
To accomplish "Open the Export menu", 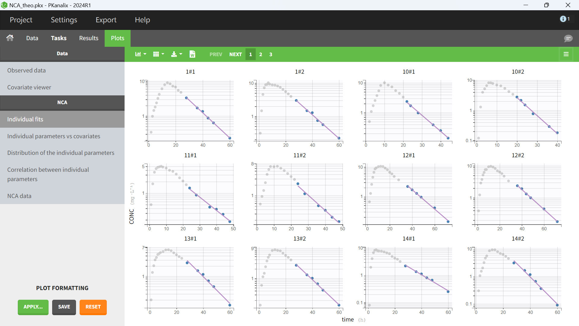I will (x=106, y=20).
